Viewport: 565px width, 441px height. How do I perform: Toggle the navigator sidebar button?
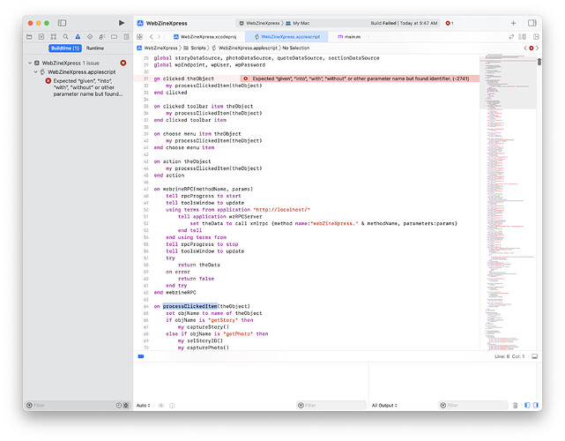pyautogui.click(x=62, y=23)
